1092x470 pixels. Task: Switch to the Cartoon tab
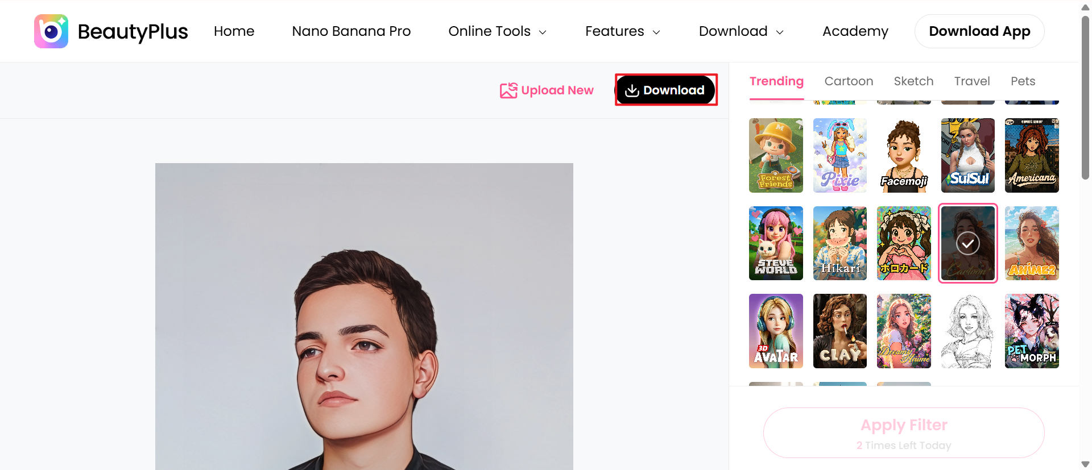pyautogui.click(x=849, y=81)
